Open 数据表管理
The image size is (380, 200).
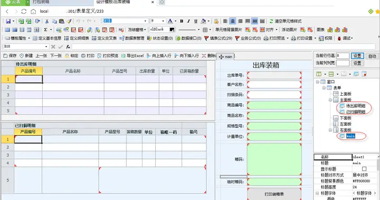[x=132, y=38]
